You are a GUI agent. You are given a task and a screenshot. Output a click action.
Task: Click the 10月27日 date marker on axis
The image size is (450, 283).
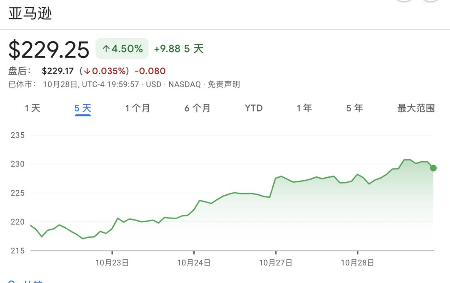point(275,263)
